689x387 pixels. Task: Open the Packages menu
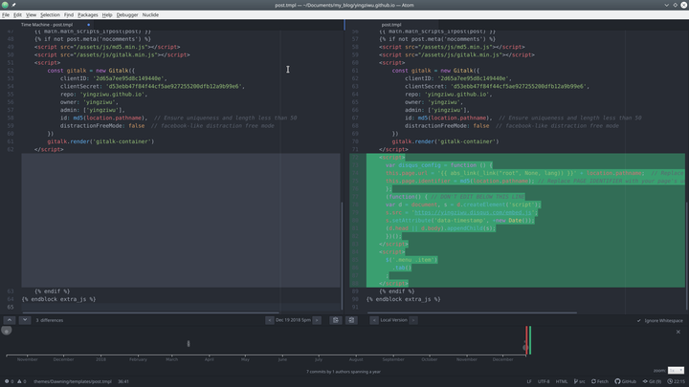coord(87,15)
